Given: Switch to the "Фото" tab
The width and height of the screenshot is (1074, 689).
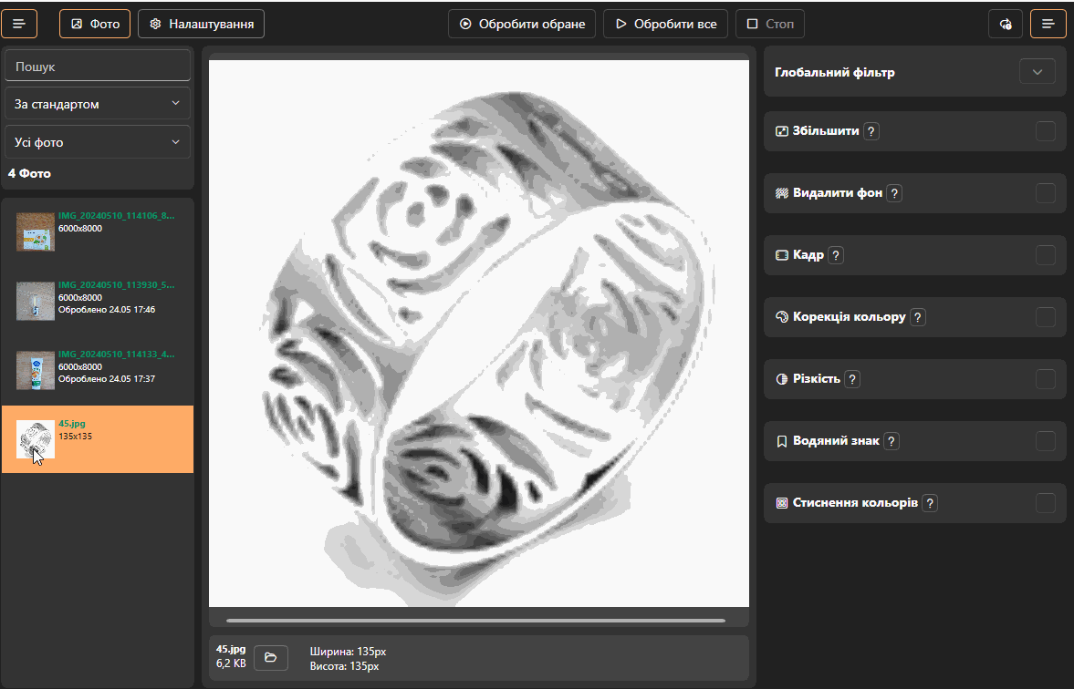Looking at the screenshot, I should [x=94, y=24].
